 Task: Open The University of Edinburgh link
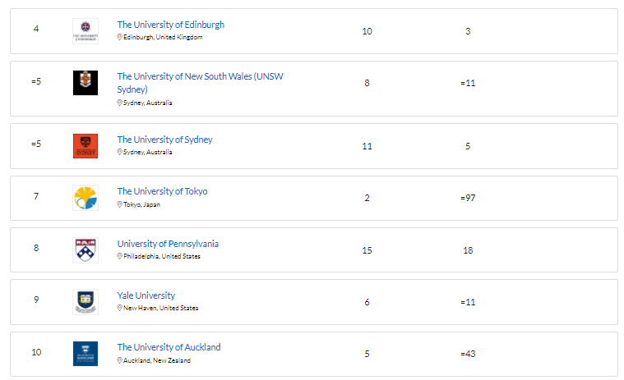(171, 25)
